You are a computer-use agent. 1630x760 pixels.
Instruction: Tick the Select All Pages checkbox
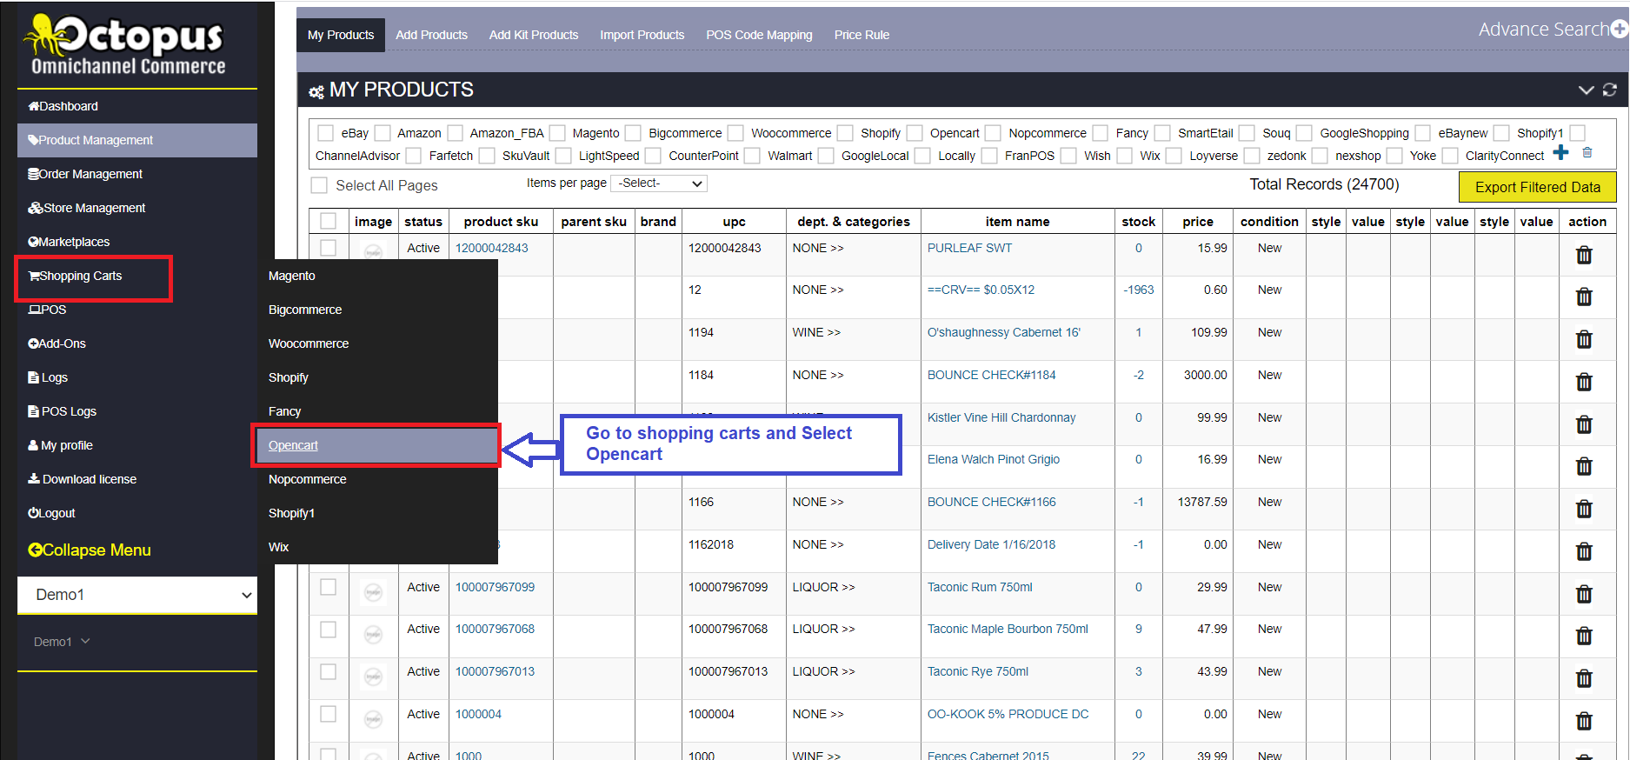[x=320, y=185]
